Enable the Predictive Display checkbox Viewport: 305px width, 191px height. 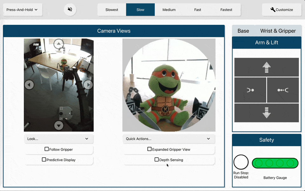[x=44, y=160]
